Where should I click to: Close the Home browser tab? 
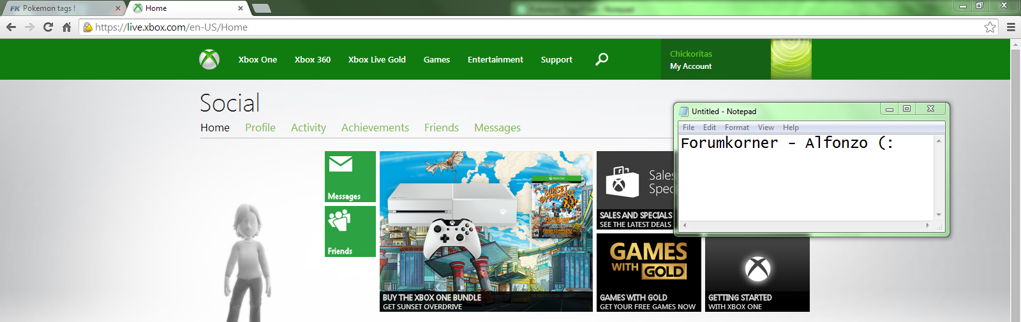click(241, 8)
